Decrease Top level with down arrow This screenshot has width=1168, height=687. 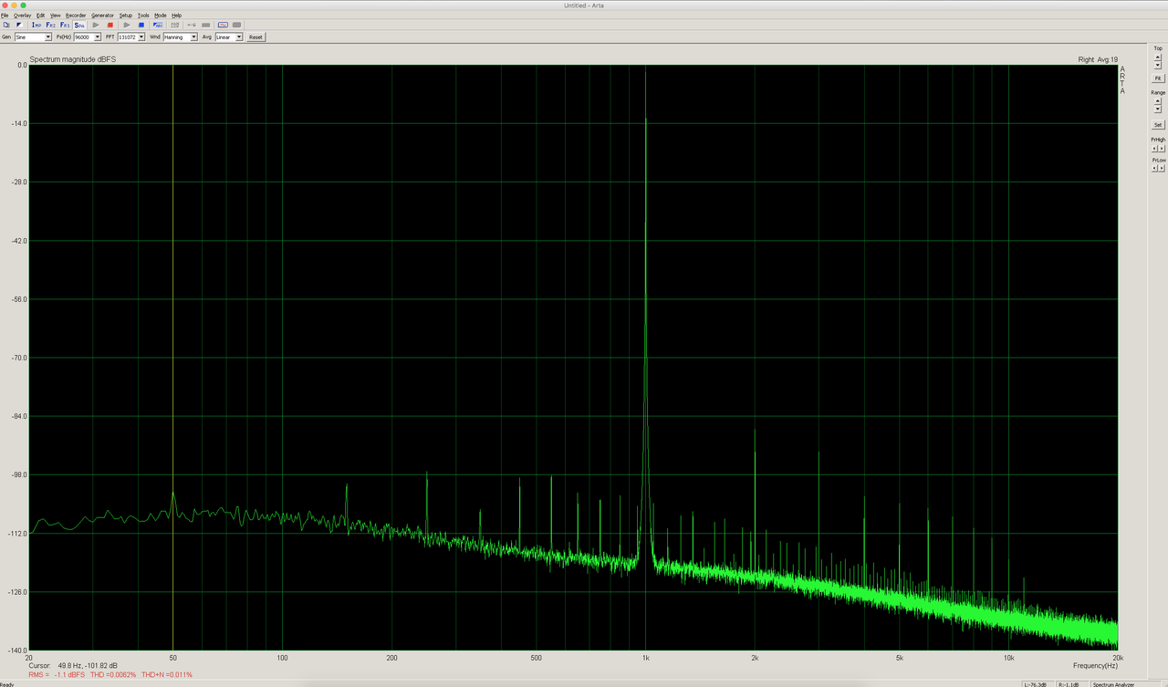pyautogui.click(x=1158, y=65)
